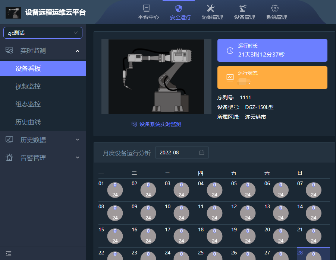Open 运维管理 wrench icon
336x260 pixels.
[211, 8]
